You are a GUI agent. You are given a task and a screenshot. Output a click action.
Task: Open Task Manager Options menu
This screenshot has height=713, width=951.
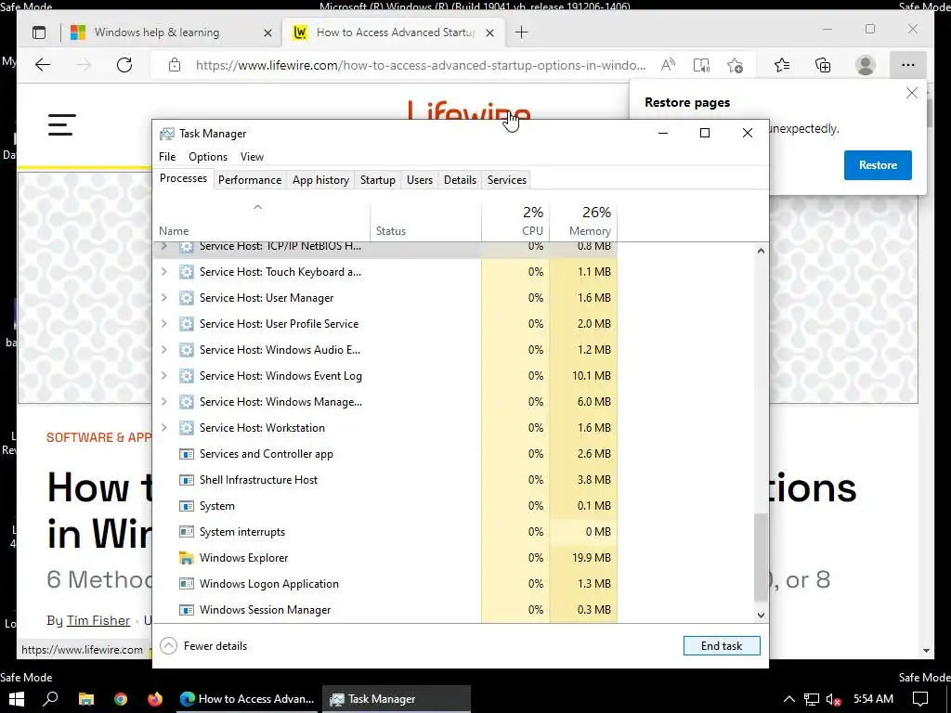pyautogui.click(x=208, y=157)
